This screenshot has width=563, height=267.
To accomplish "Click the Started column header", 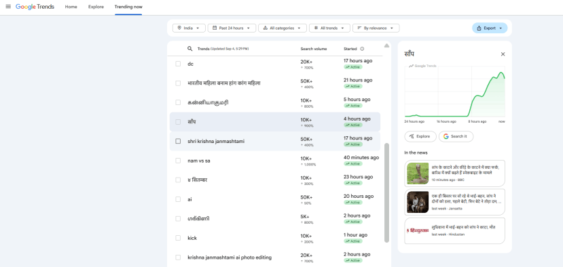I will [x=350, y=49].
